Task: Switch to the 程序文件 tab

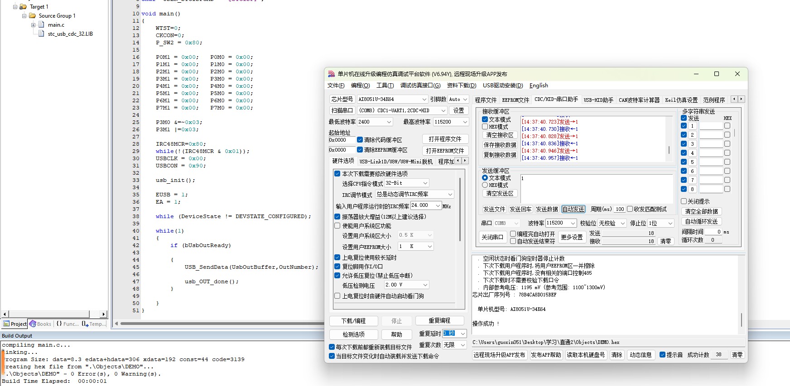Action: click(486, 100)
